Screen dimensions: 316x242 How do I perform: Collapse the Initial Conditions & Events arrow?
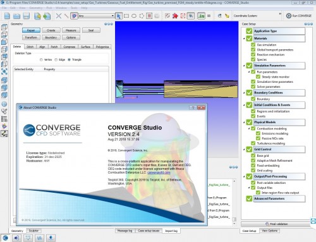click(x=244, y=105)
